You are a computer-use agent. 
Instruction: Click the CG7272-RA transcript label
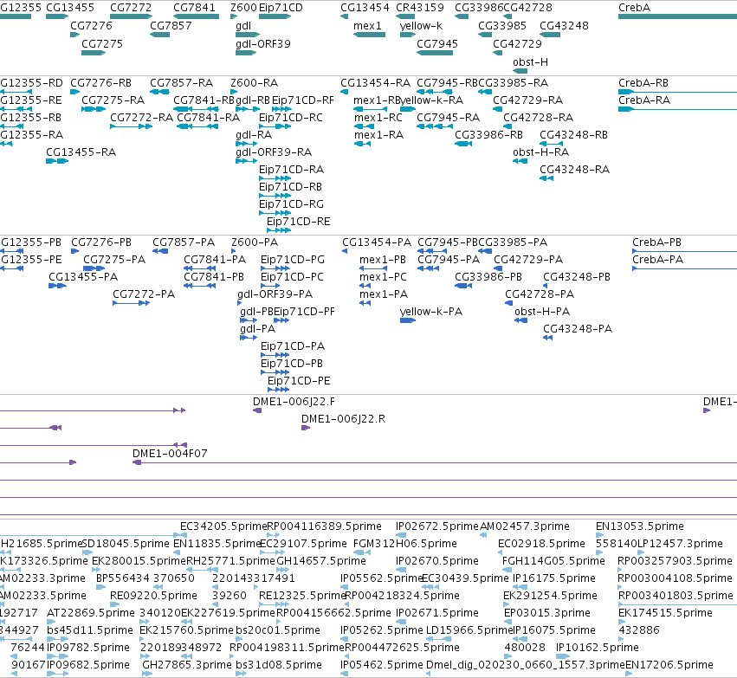click(141, 118)
